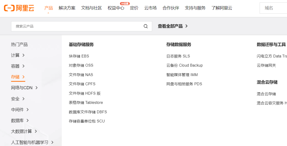287x146 pixels.
Task: Select 安全 category in sidebar
Action: [x=15, y=99]
